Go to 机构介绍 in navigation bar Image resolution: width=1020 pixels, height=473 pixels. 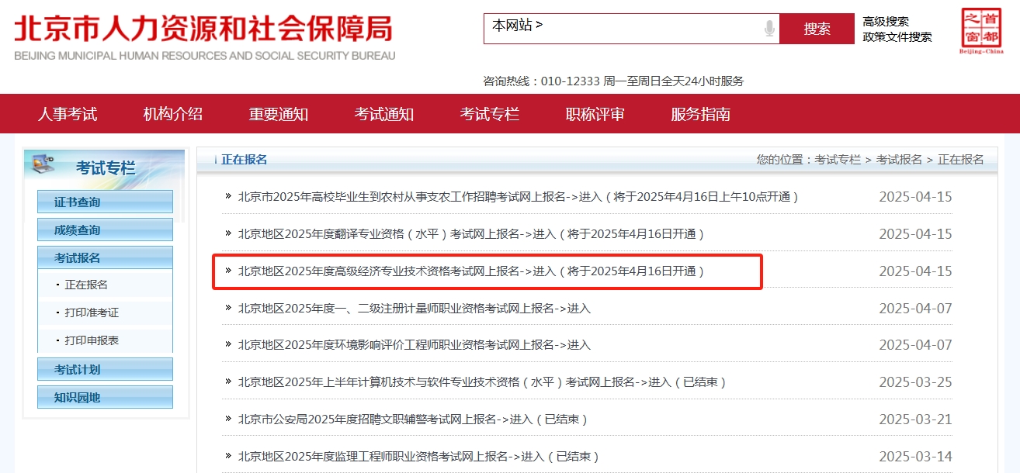pos(173,114)
